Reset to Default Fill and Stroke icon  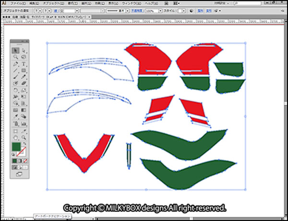[13, 154]
